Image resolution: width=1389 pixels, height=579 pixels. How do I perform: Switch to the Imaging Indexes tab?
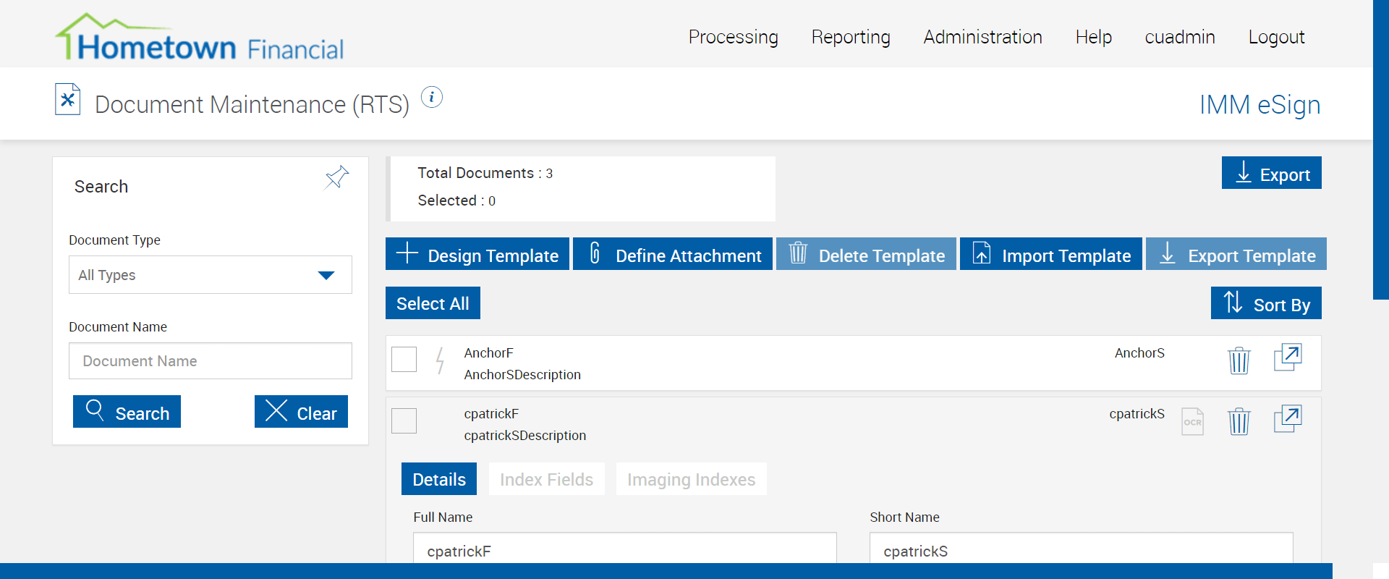pos(690,479)
